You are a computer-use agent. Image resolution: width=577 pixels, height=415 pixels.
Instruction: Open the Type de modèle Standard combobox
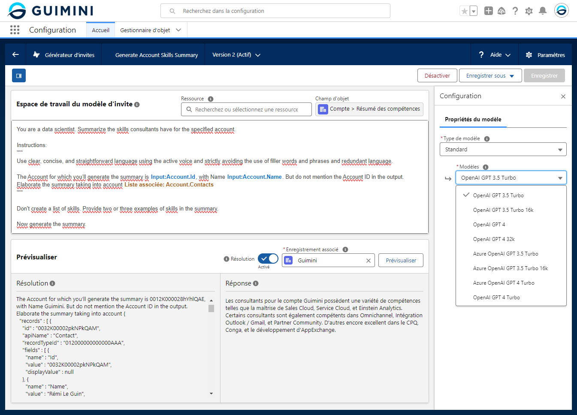click(503, 149)
